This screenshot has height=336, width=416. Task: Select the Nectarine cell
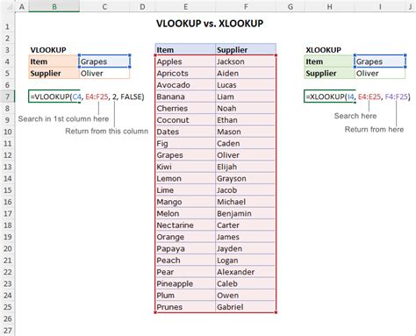pos(185,225)
